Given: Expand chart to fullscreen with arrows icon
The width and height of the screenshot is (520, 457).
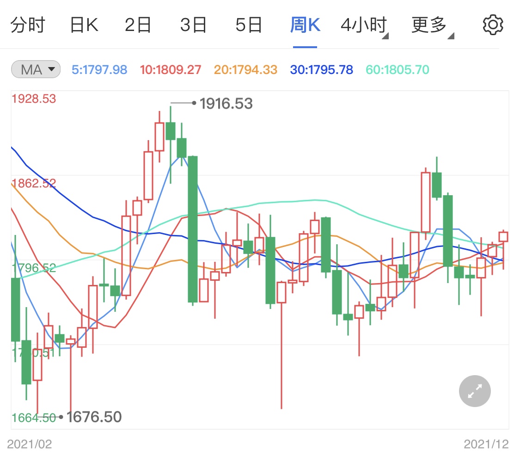Looking at the screenshot, I should coord(475,391).
